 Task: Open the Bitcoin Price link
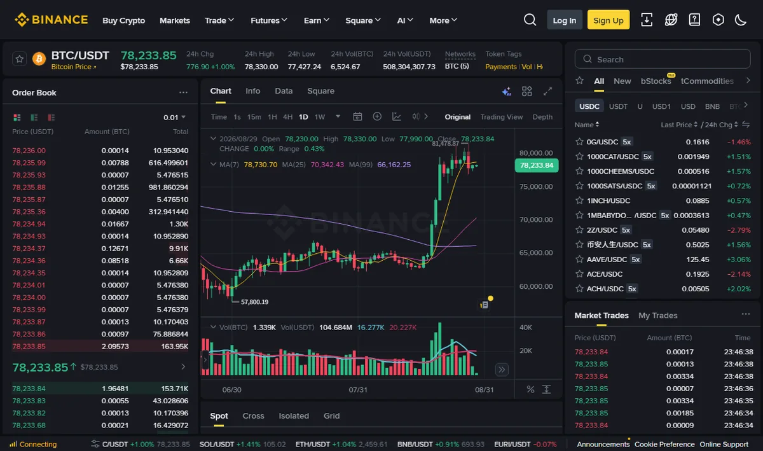[74, 67]
